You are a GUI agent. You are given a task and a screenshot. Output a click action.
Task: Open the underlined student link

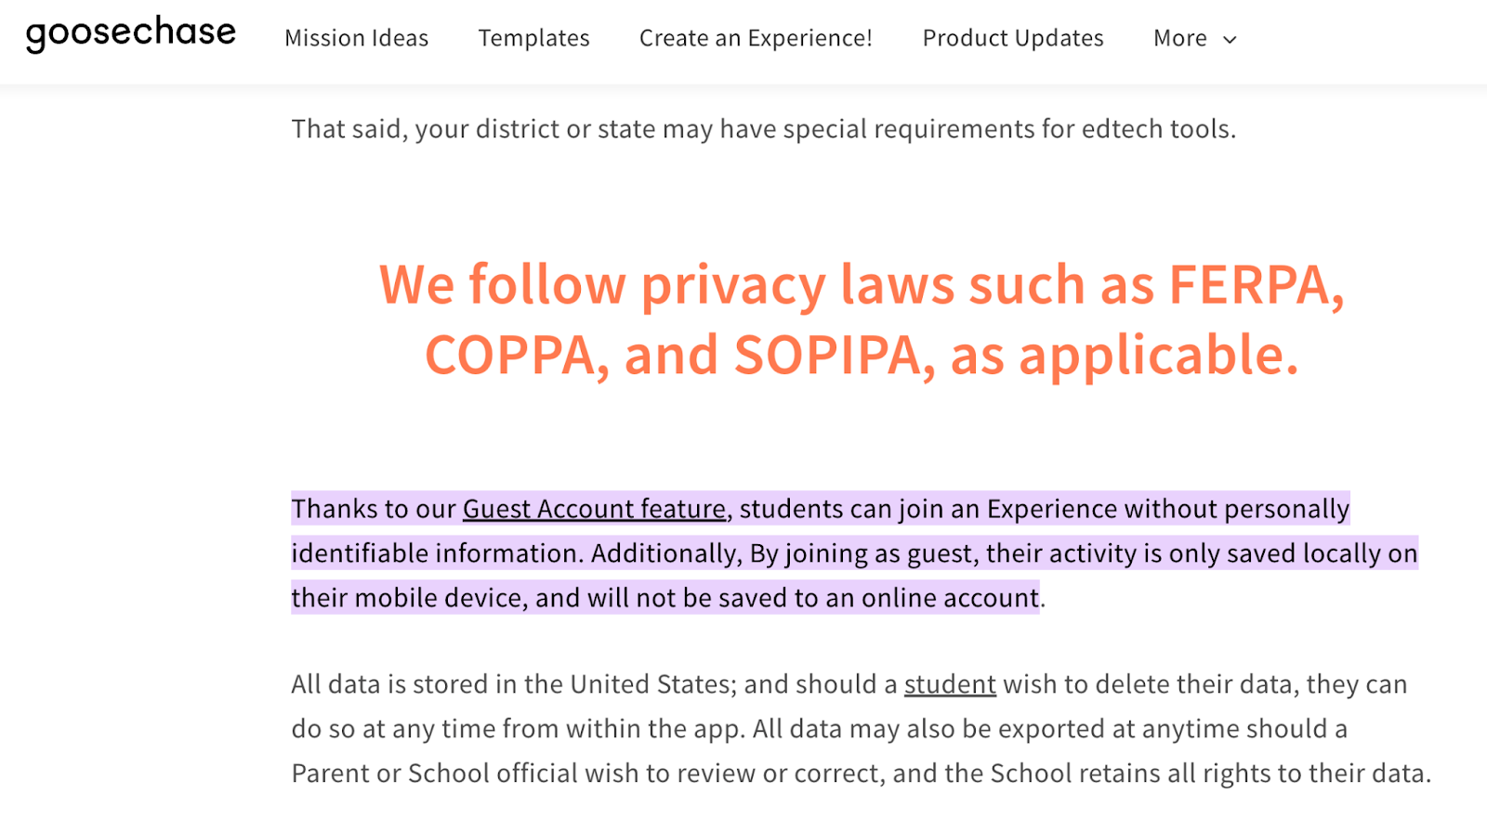(950, 684)
